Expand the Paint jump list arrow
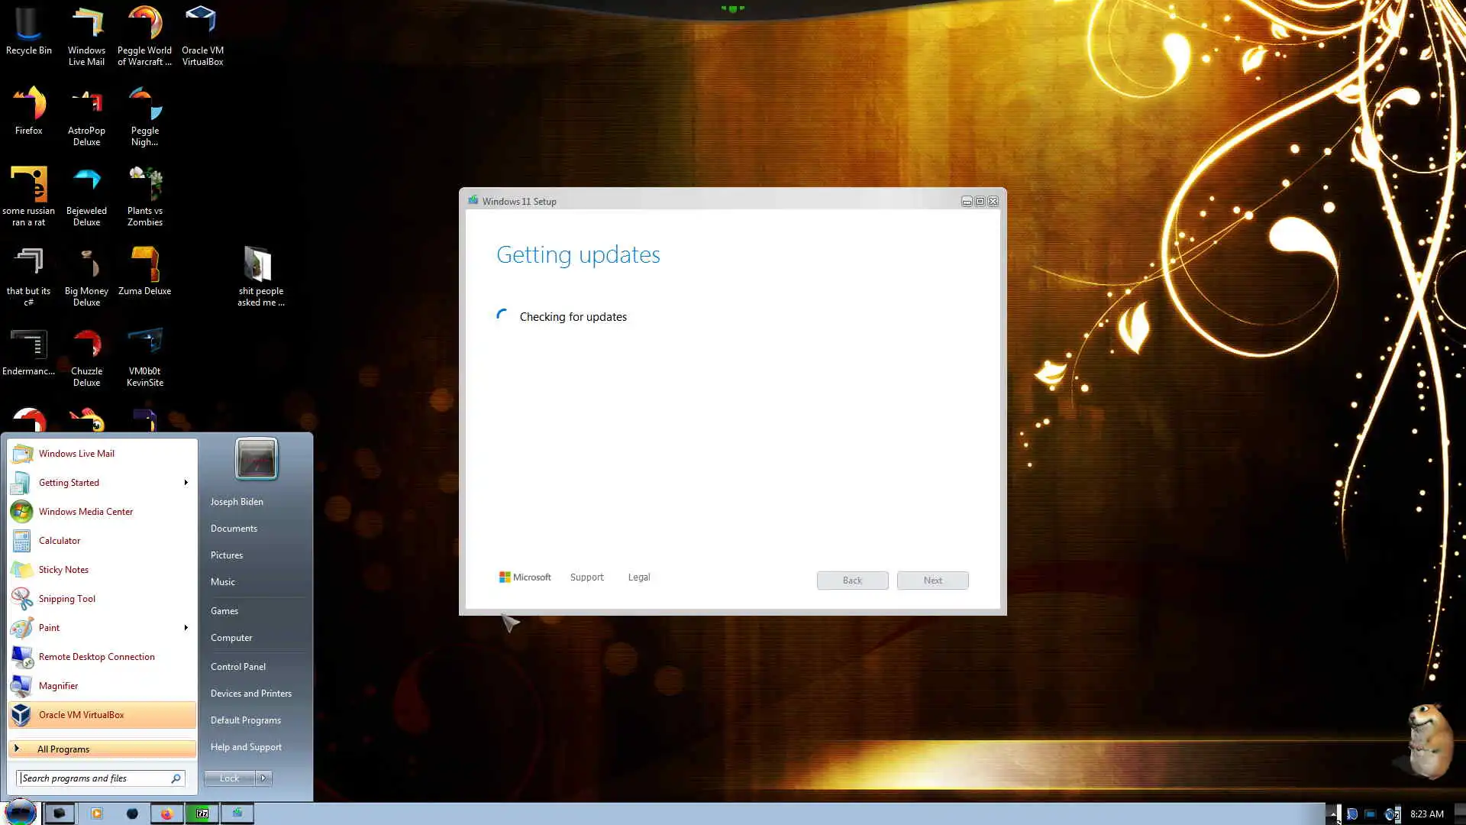 pyautogui.click(x=186, y=628)
